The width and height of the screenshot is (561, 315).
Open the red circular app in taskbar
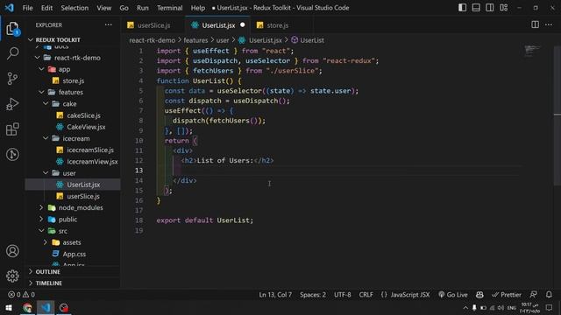(x=64, y=307)
